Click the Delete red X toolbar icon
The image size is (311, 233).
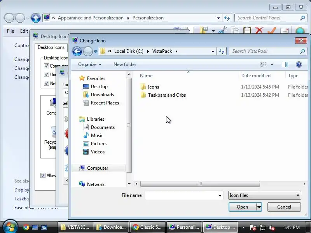259,31
